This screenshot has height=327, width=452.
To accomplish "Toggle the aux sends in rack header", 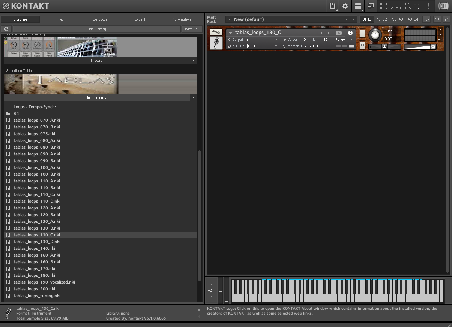I will click(437, 19).
